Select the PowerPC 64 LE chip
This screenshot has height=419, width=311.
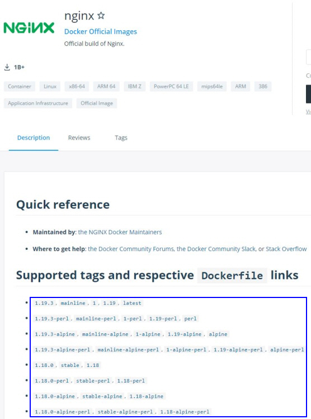171,86
